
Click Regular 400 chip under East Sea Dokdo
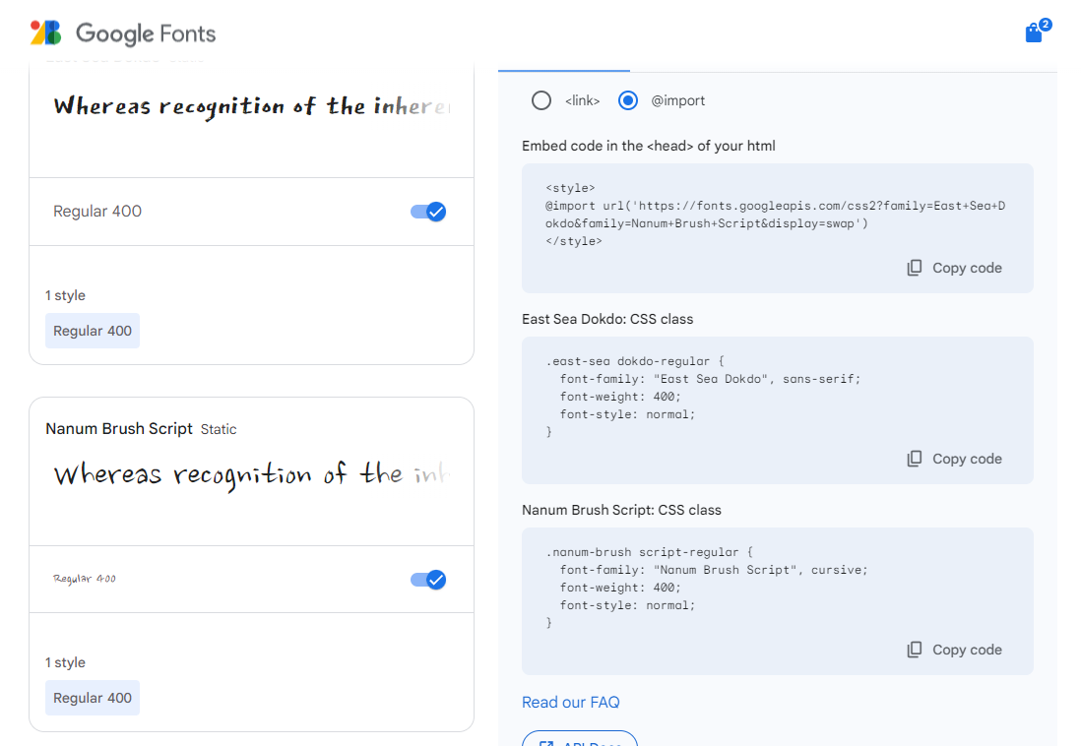(x=93, y=331)
